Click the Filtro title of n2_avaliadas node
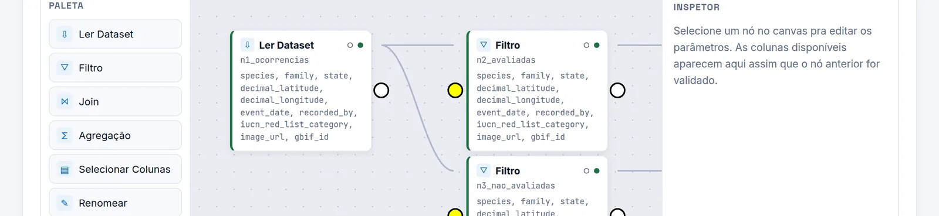Screen dimensions: 939x216 pyautogui.click(x=508, y=45)
